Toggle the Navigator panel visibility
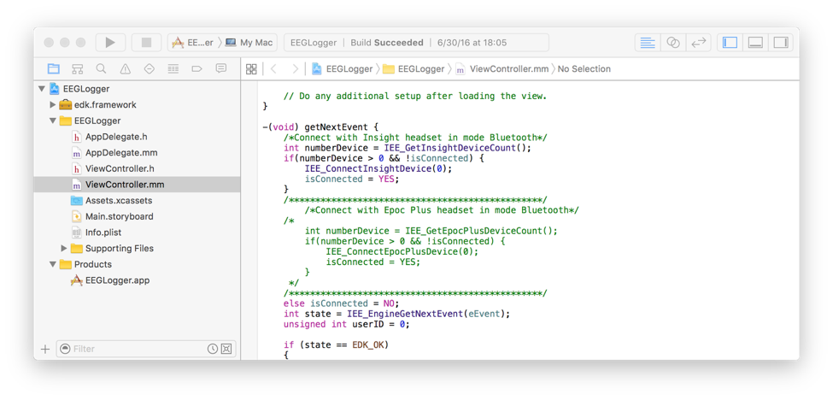Screen dimensions: 833x400 tap(730, 43)
